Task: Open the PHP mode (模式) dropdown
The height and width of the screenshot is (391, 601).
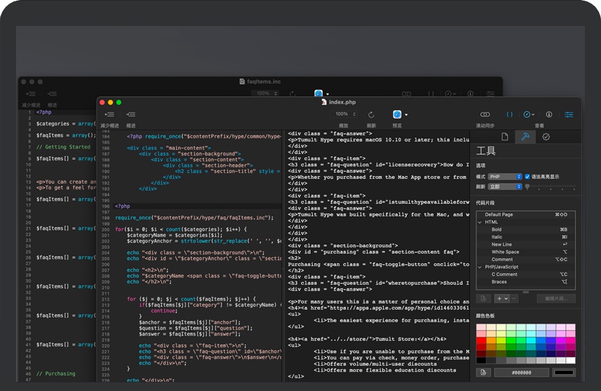Action: click(505, 177)
